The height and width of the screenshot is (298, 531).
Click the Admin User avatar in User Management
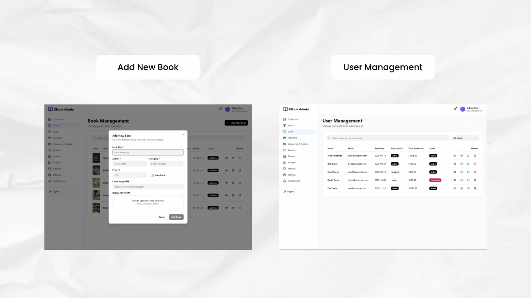462,109
